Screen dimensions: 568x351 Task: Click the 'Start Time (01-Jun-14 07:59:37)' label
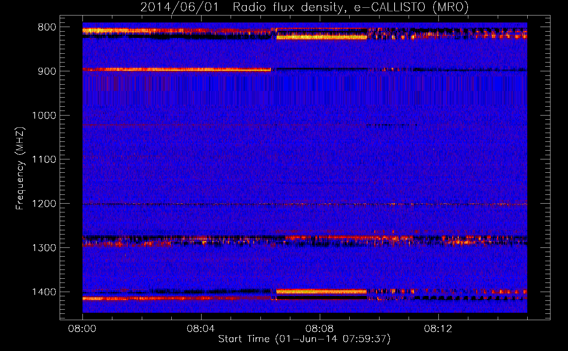[304, 339]
